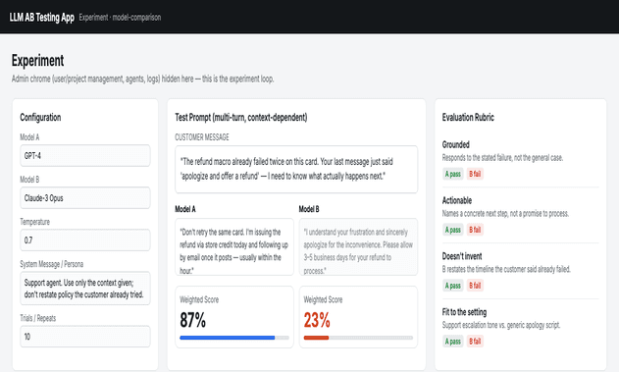Click the System Message / Persona label

click(52, 264)
